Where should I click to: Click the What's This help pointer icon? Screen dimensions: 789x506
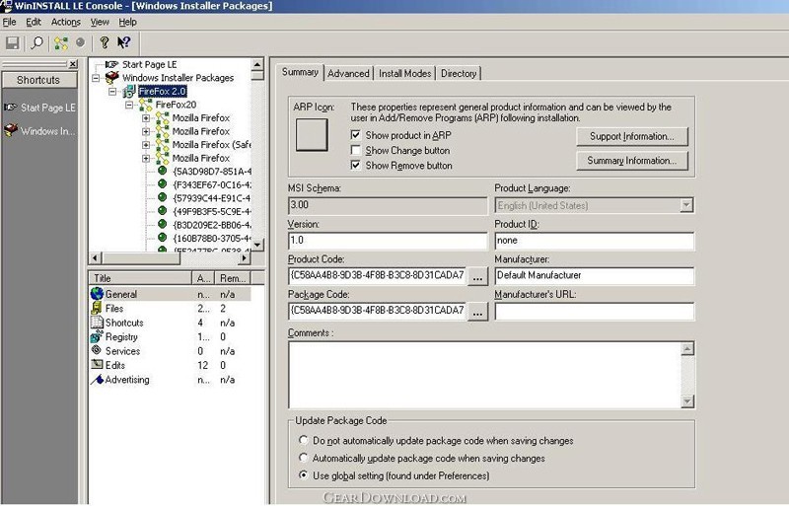[x=123, y=42]
